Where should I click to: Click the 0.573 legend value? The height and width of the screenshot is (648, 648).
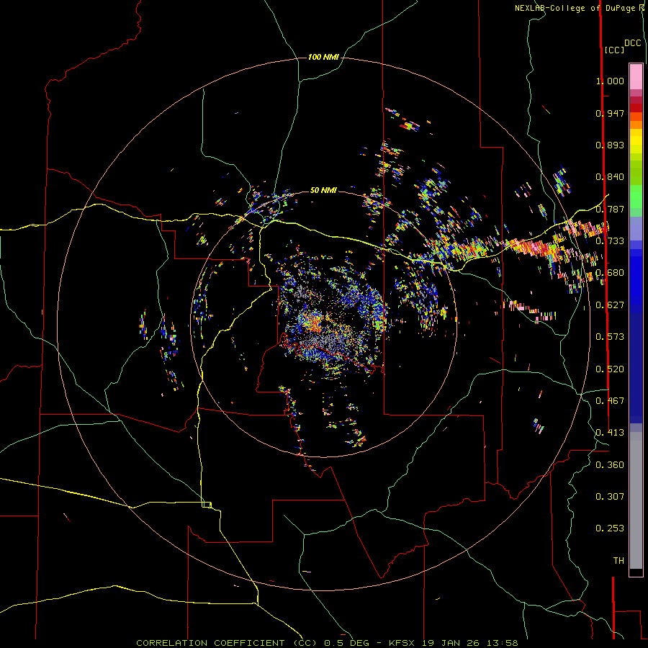tap(610, 337)
